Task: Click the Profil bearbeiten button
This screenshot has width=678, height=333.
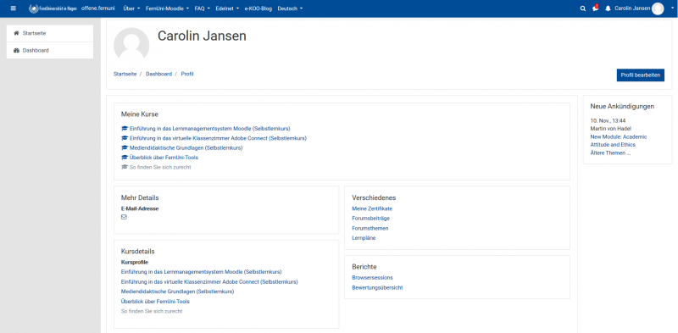Action: click(641, 75)
